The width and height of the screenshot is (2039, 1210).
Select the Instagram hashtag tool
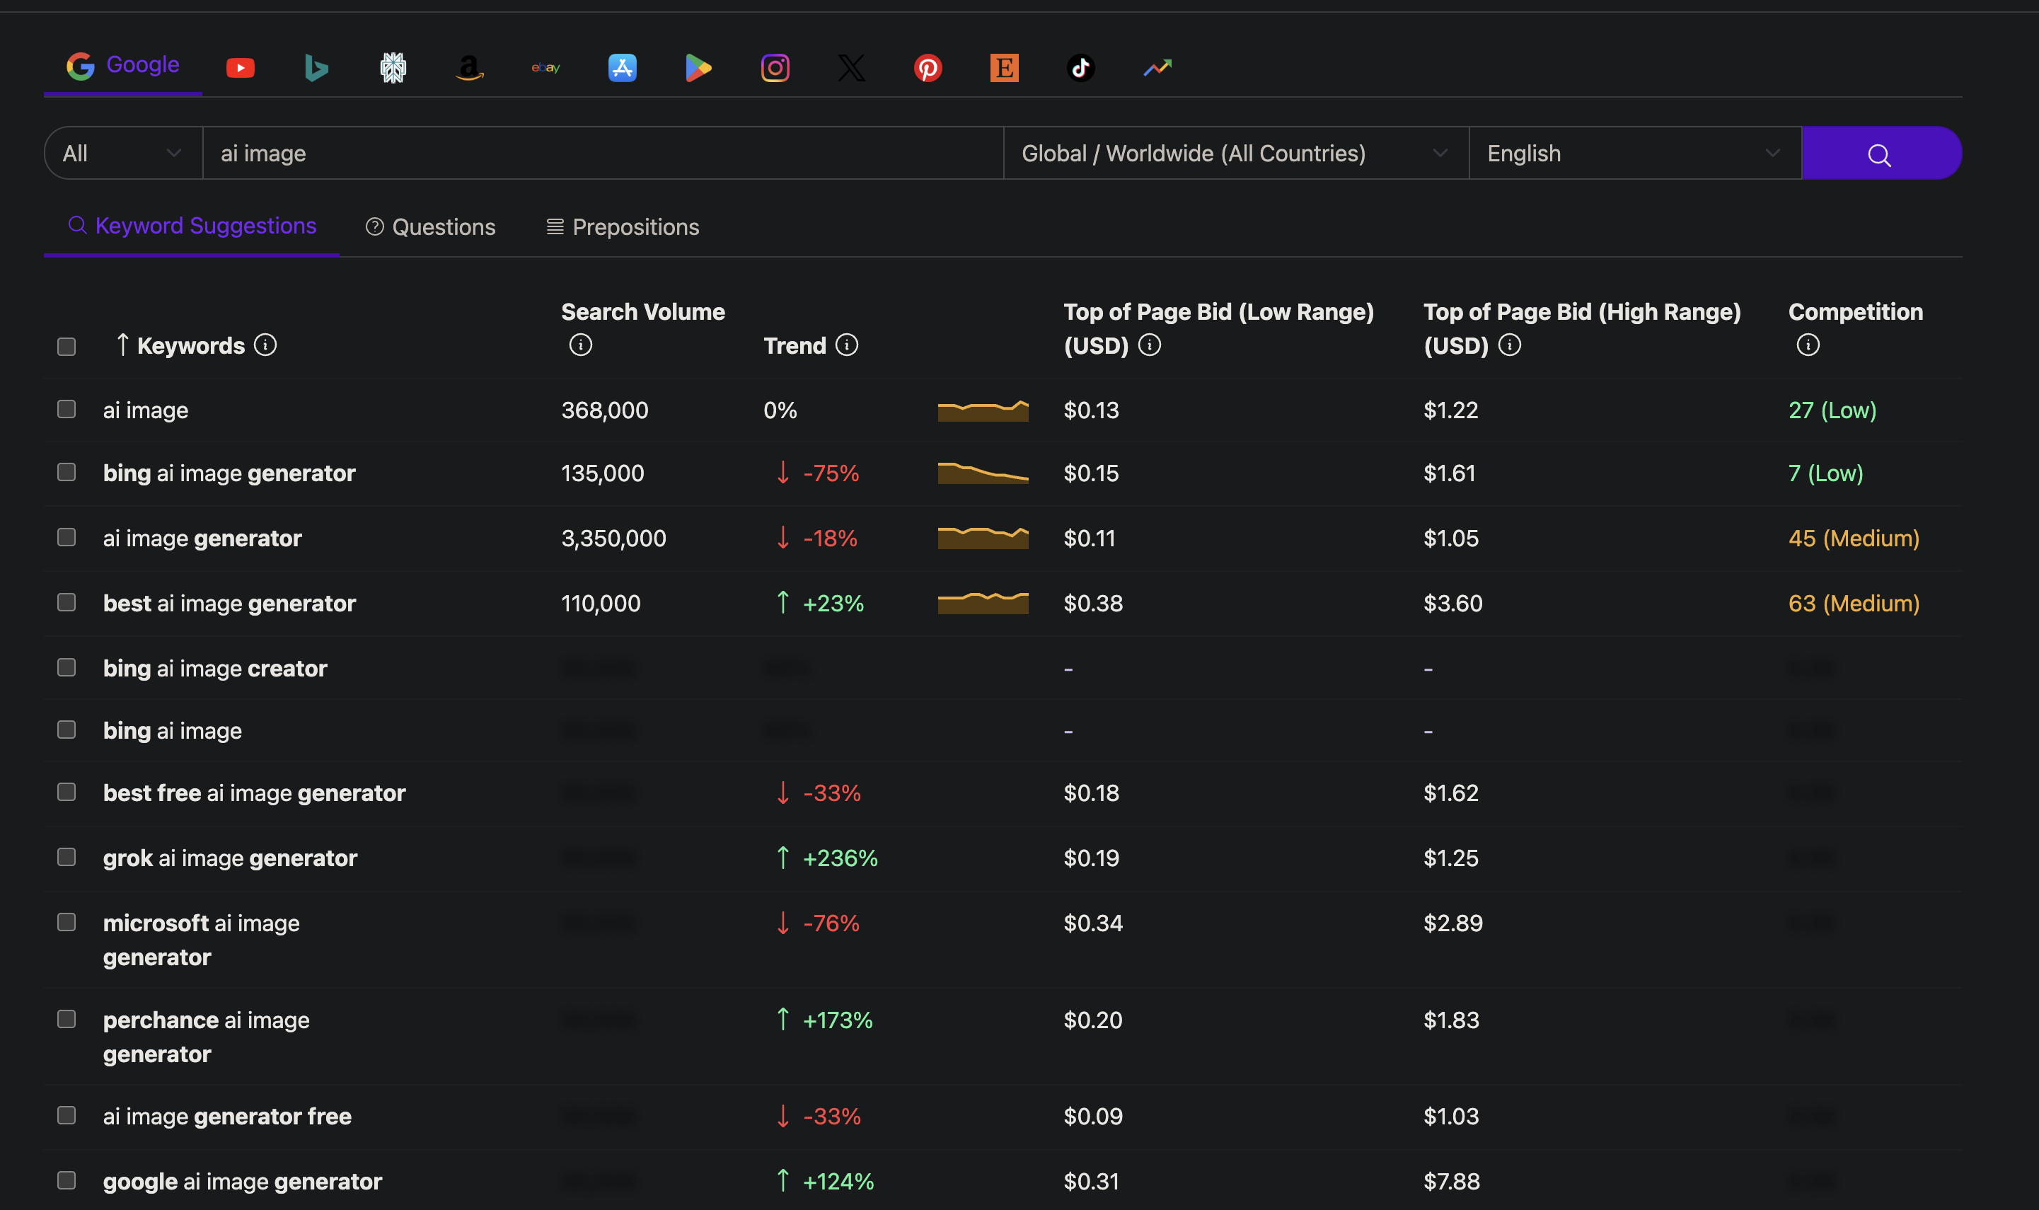[x=775, y=68]
